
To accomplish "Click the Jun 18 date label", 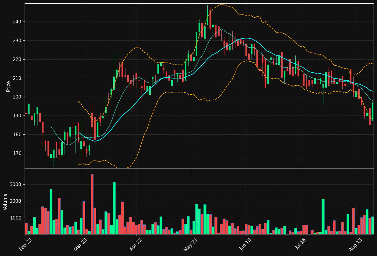I will pyautogui.click(x=246, y=245).
